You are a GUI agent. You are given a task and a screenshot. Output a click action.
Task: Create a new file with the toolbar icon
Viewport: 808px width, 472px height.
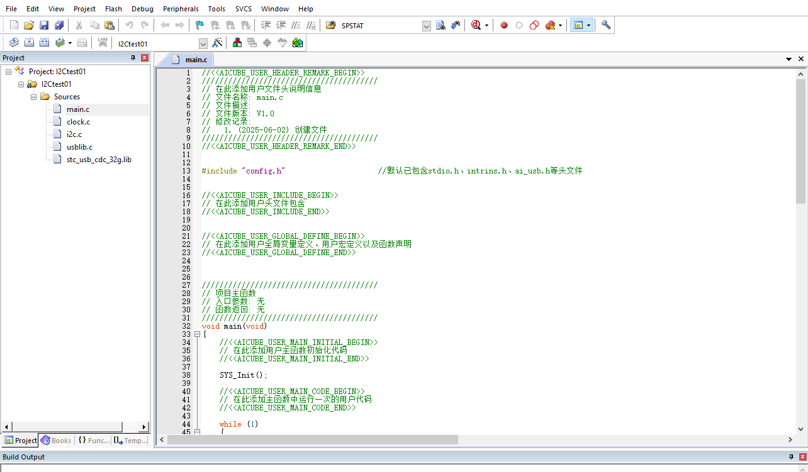point(14,25)
